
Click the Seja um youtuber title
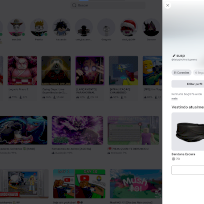tap(68, 202)
